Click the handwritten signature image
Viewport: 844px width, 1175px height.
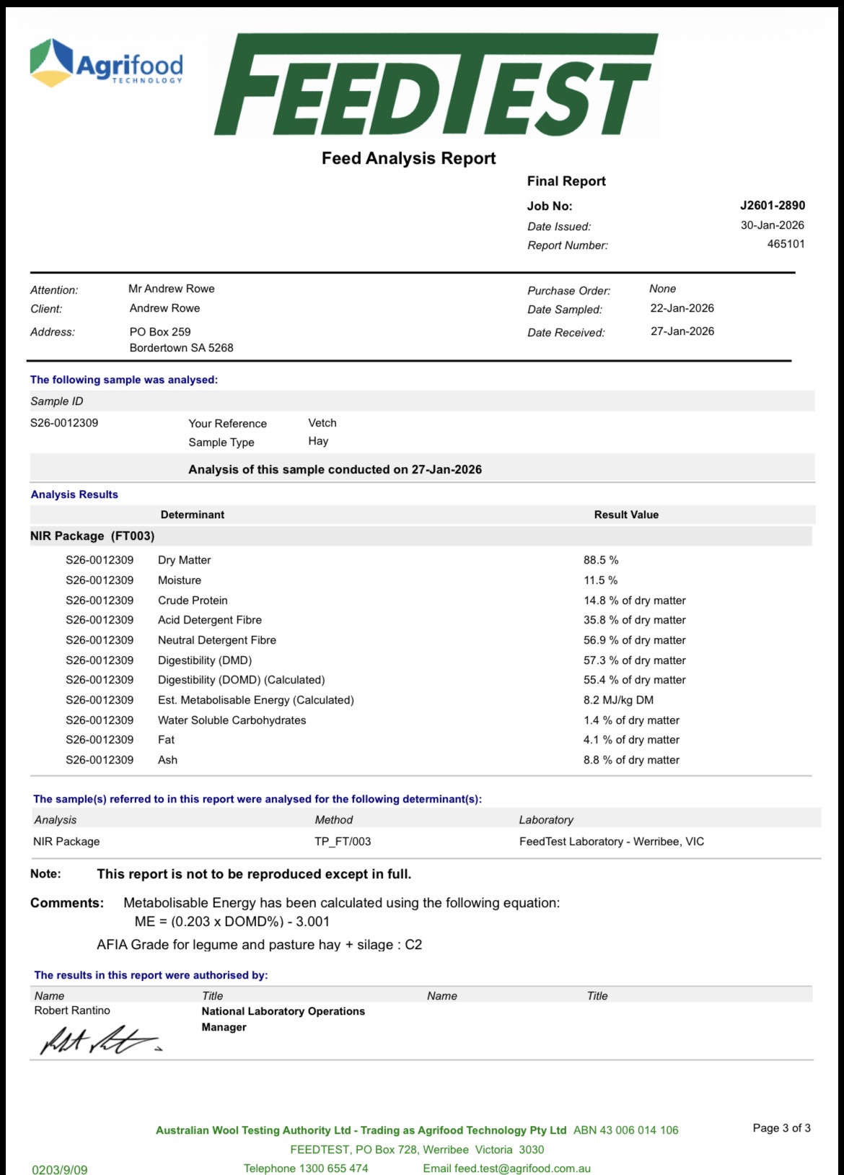point(101,1039)
